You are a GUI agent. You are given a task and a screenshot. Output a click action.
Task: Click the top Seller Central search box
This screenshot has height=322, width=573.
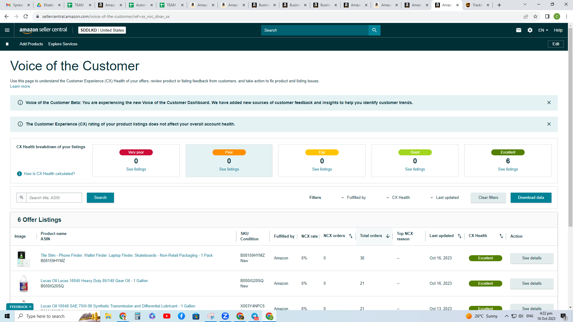(315, 30)
